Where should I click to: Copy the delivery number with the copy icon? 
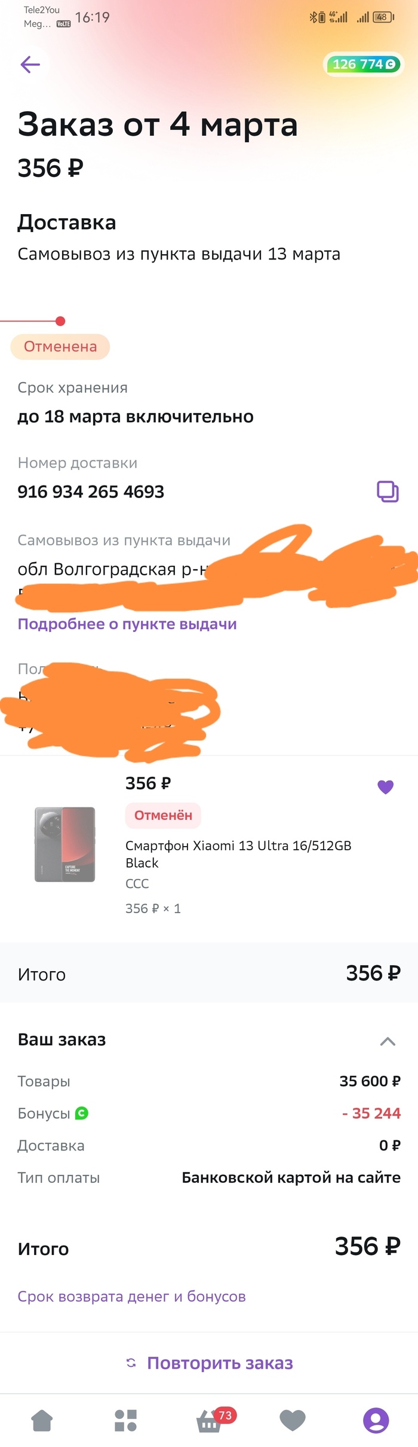[x=388, y=492]
